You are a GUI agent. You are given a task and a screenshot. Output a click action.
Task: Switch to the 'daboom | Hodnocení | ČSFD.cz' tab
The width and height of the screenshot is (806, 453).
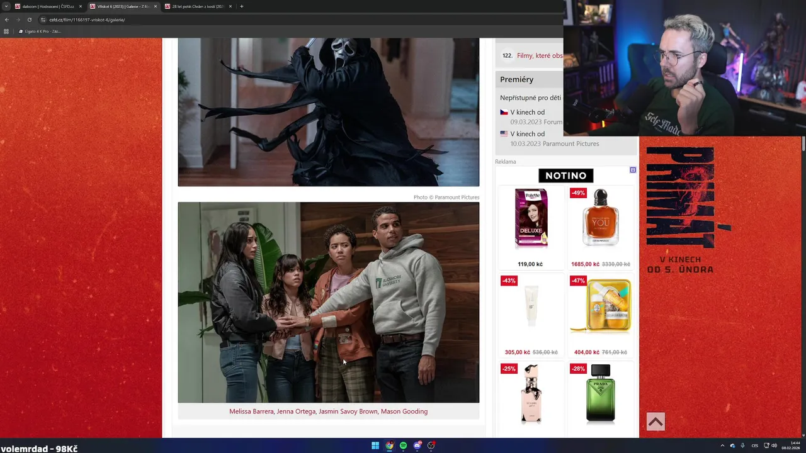48,6
